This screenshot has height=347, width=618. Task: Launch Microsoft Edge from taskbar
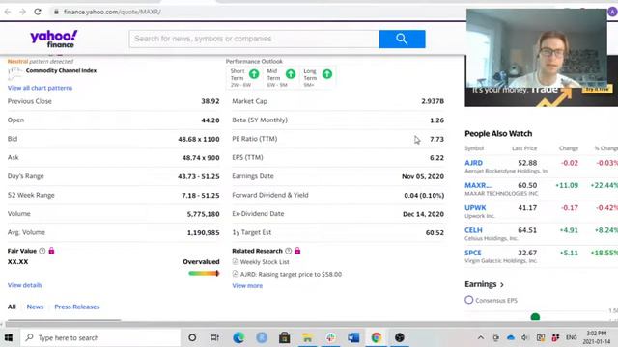point(239,337)
